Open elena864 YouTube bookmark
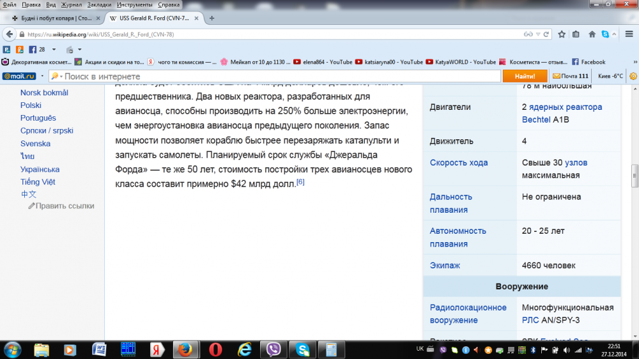Viewport: 639px width, 359px height. pyautogui.click(x=323, y=62)
